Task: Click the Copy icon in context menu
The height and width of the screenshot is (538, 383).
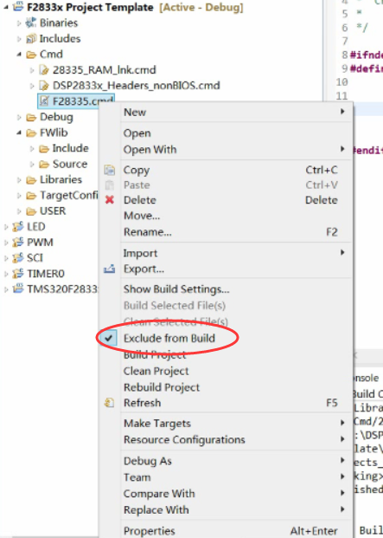Action: 110,170
